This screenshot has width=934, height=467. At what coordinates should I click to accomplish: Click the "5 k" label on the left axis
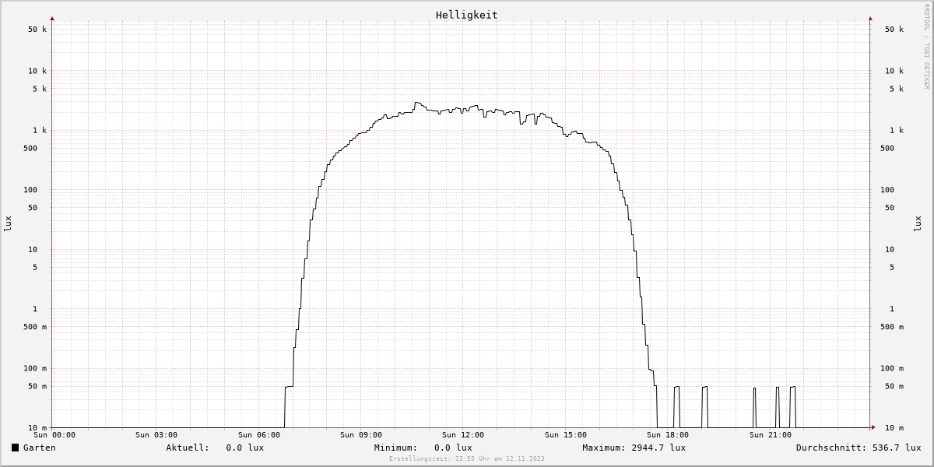tap(40, 89)
